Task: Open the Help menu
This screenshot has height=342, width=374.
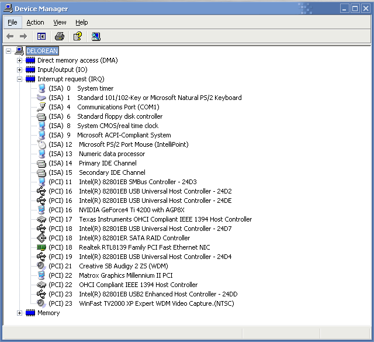Action: (x=82, y=22)
